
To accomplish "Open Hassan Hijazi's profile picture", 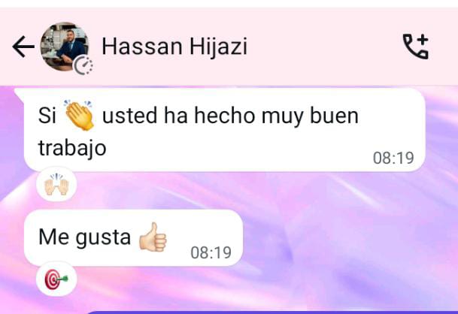I will pos(65,47).
